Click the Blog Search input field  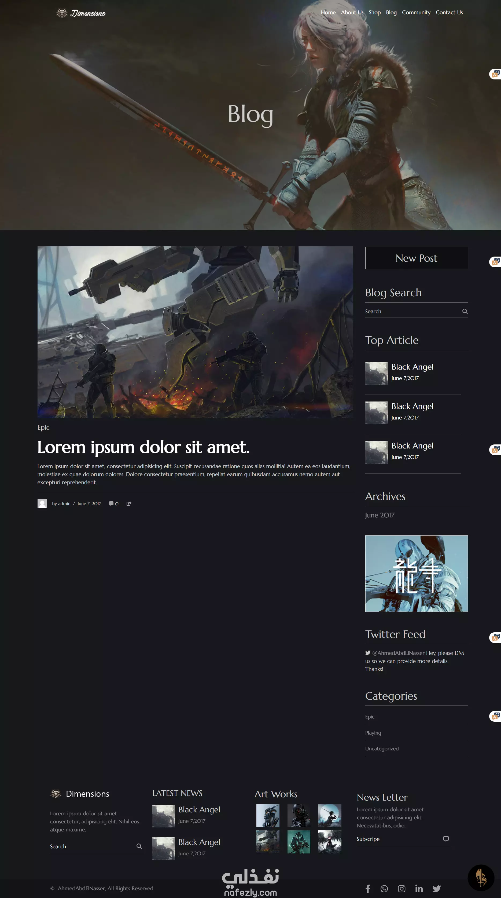411,311
